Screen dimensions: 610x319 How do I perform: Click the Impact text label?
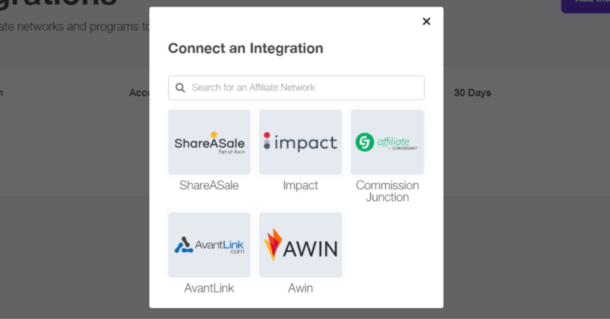(x=300, y=185)
